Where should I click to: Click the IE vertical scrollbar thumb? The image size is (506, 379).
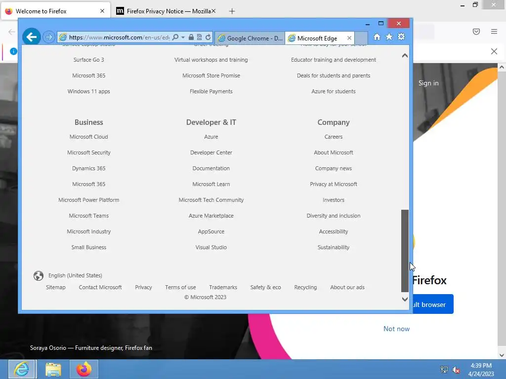click(405, 251)
